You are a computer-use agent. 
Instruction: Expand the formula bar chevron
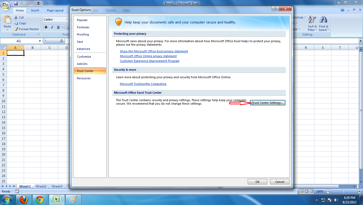click(361, 41)
